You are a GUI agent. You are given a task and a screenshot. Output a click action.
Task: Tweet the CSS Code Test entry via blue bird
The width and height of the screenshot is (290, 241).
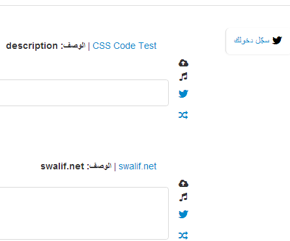click(183, 94)
